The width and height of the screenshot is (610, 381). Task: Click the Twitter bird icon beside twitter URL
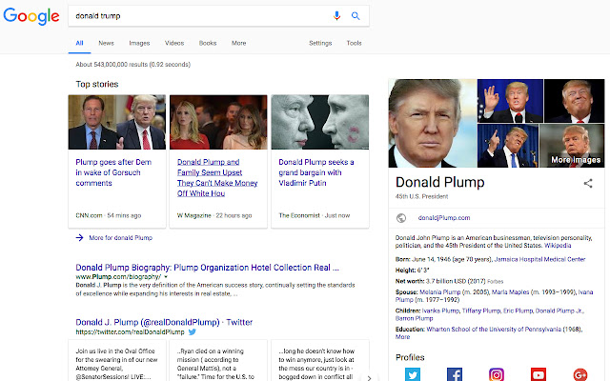click(193, 332)
